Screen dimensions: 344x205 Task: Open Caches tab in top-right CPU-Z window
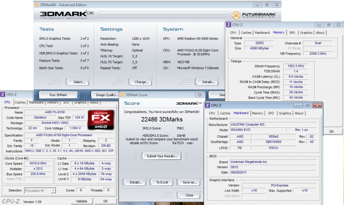point(246,32)
